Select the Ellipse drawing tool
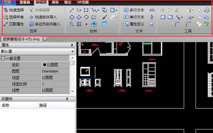Viewport: 213px width, 133px height. [x=79, y=17]
